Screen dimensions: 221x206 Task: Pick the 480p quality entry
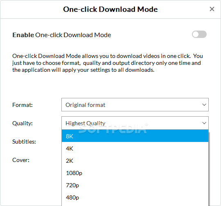coord(135,197)
